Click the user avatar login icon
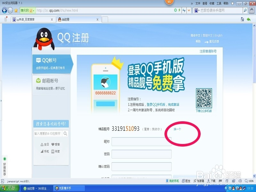Image resolution: width=256 pixels, height=192 pixels. point(252,11)
